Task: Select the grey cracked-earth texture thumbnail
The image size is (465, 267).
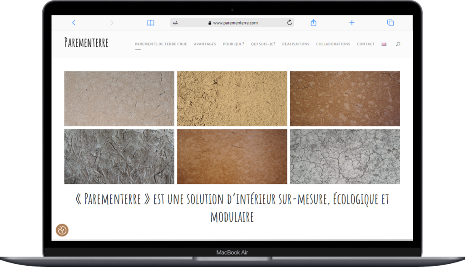Action: (345, 157)
